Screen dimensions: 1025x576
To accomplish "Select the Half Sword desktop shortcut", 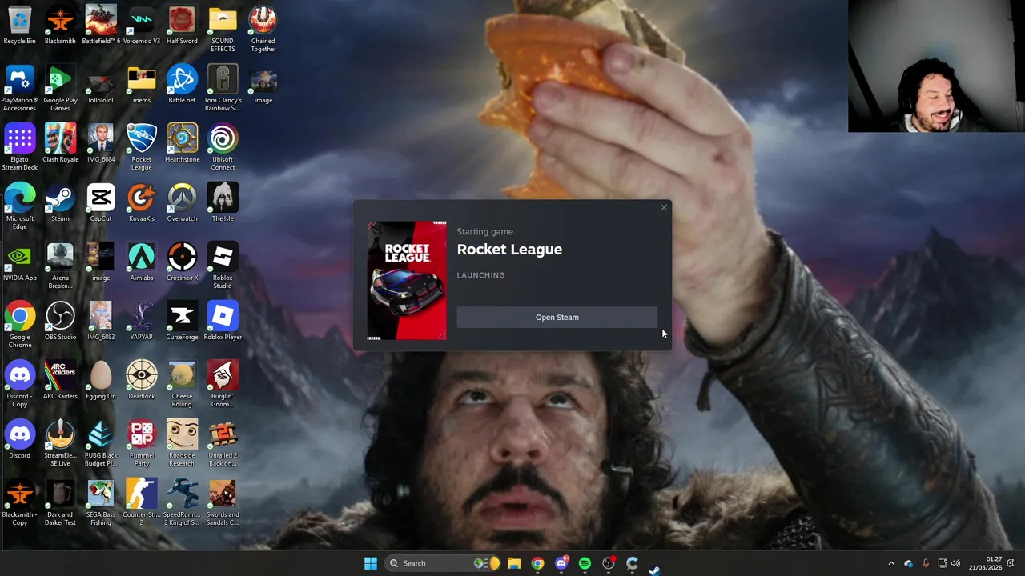I will pos(182,26).
